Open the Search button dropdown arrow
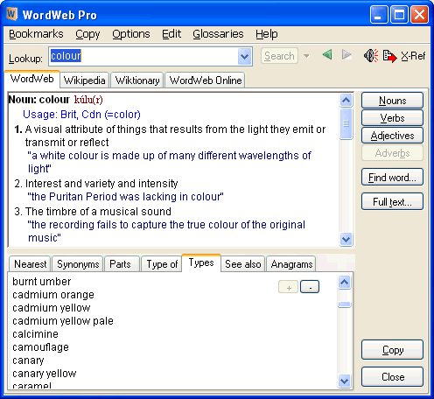The image size is (434, 399). pos(306,56)
